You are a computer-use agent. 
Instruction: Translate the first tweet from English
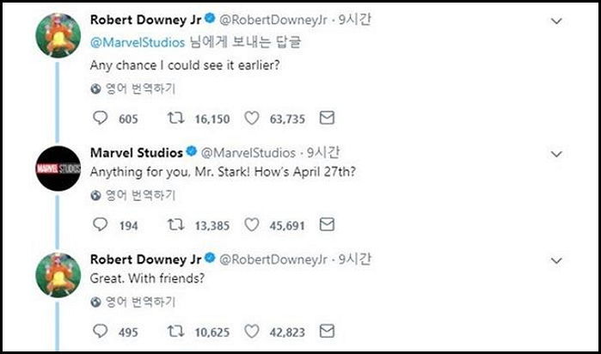132,88
